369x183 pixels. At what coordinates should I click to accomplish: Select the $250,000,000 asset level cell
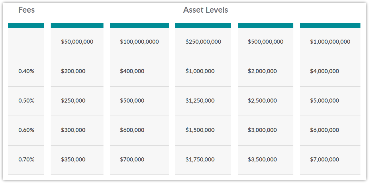tap(203, 42)
